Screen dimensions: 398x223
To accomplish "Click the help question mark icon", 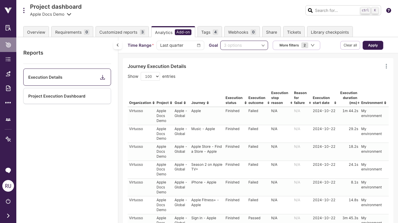I will (x=389, y=10).
